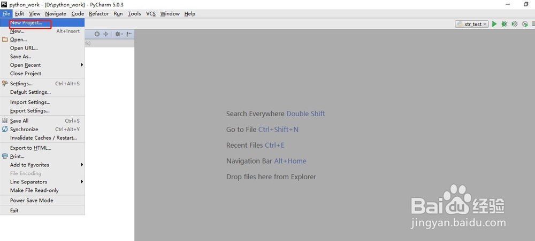
Task: Choose Invalidate Caches / Restart
Action: [x=42, y=138]
